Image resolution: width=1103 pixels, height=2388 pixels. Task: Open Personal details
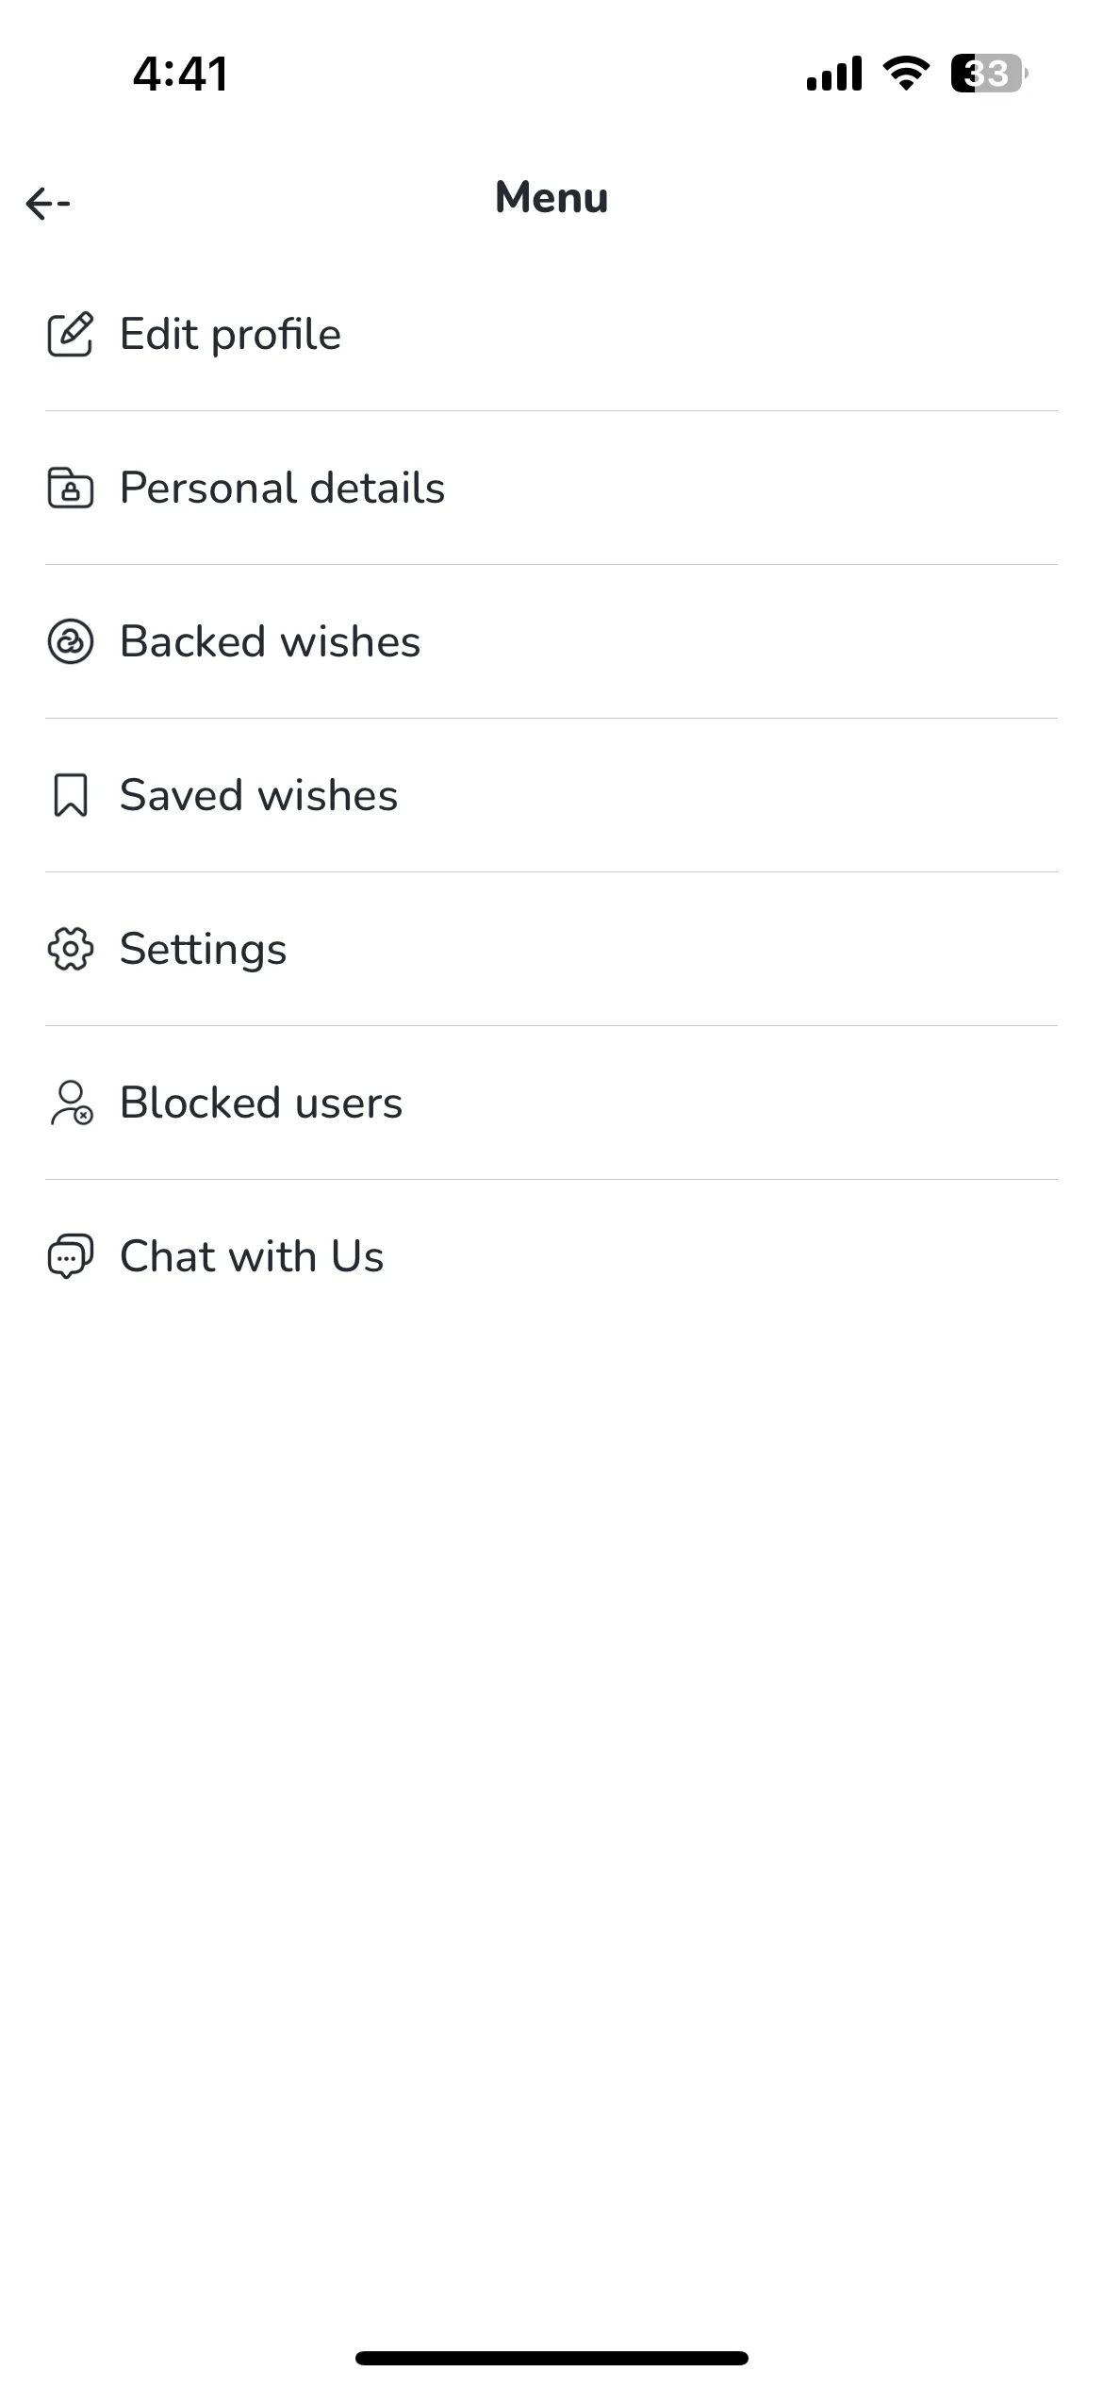(551, 488)
